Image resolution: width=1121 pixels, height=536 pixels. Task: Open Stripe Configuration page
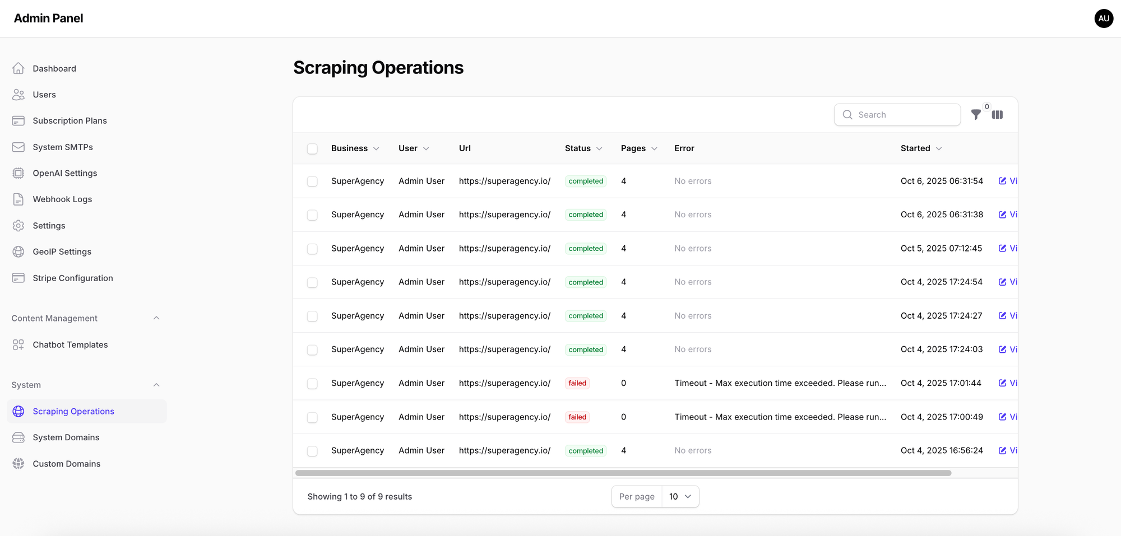pos(73,278)
